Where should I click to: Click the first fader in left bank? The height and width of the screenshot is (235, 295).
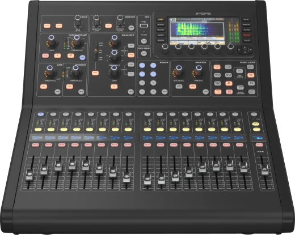(x=29, y=174)
